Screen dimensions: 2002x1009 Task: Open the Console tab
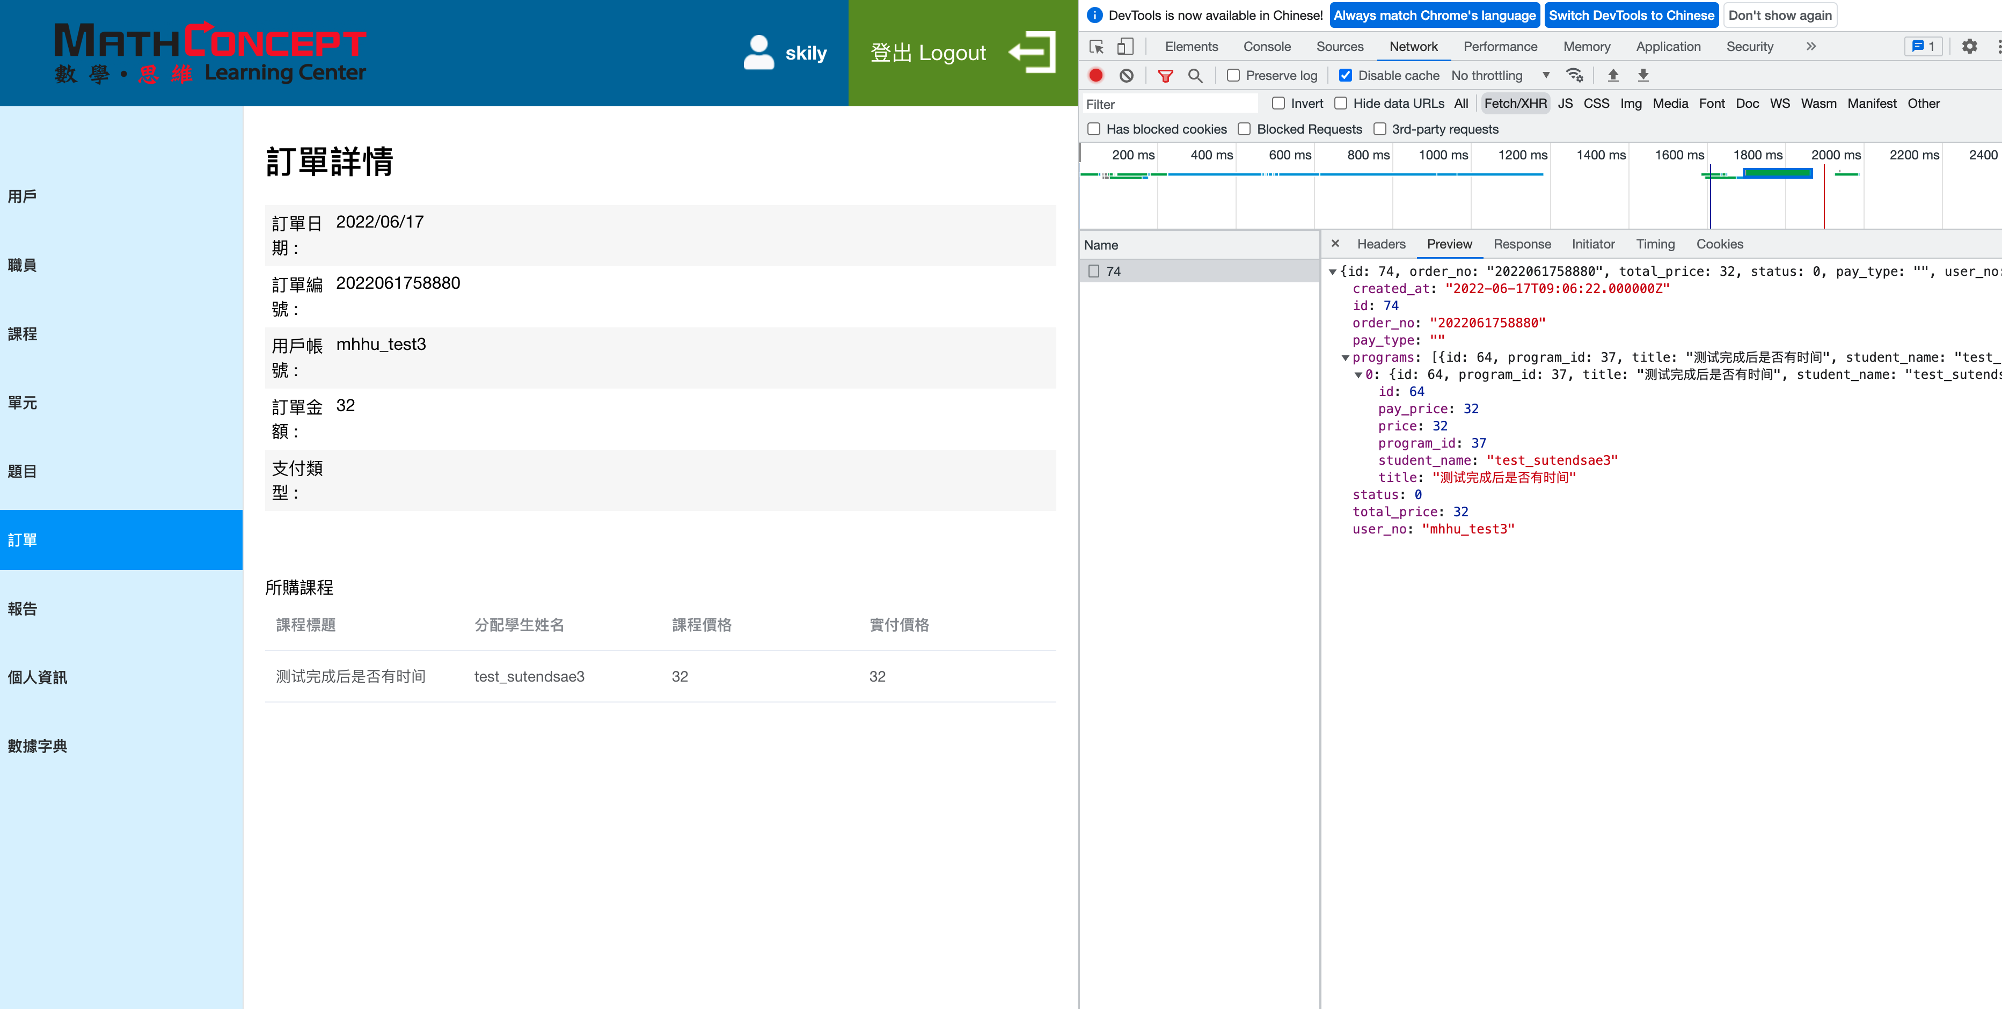[x=1267, y=47]
